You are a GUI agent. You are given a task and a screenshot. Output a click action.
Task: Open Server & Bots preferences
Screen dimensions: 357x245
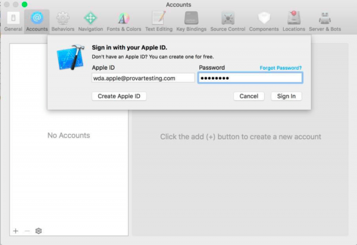pos(325,21)
